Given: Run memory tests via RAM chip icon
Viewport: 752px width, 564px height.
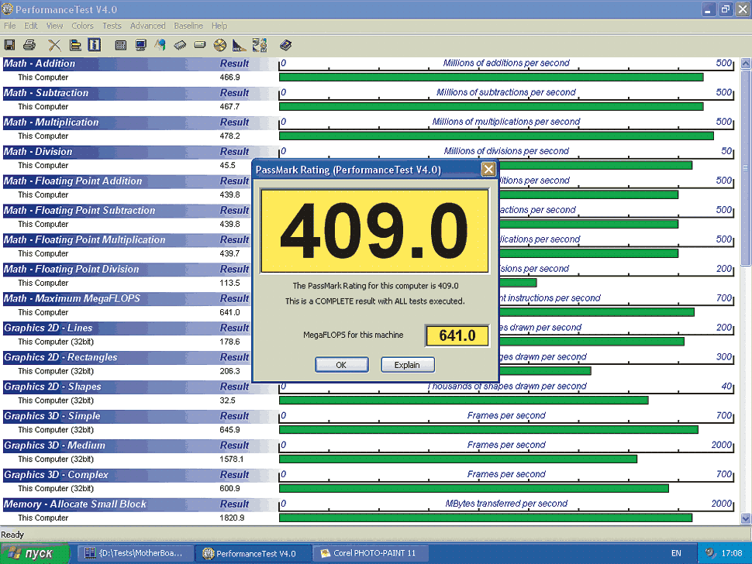Looking at the screenshot, I should point(180,45).
